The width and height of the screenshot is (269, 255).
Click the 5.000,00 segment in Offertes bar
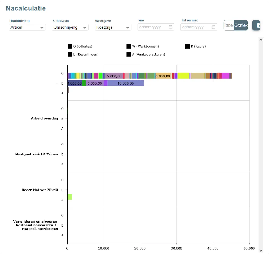114,76
